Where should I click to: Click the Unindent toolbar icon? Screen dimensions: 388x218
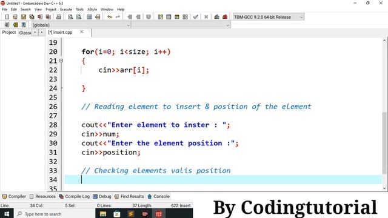(x=138, y=17)
